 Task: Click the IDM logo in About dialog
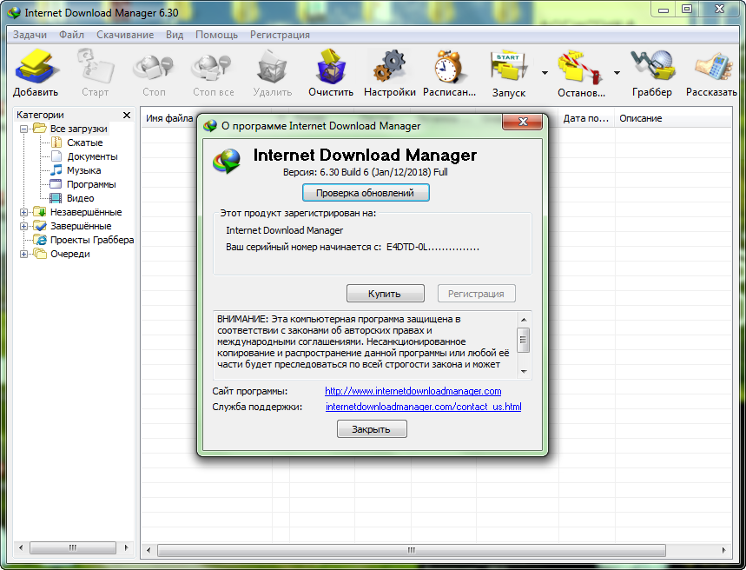(x=227, y=161)
